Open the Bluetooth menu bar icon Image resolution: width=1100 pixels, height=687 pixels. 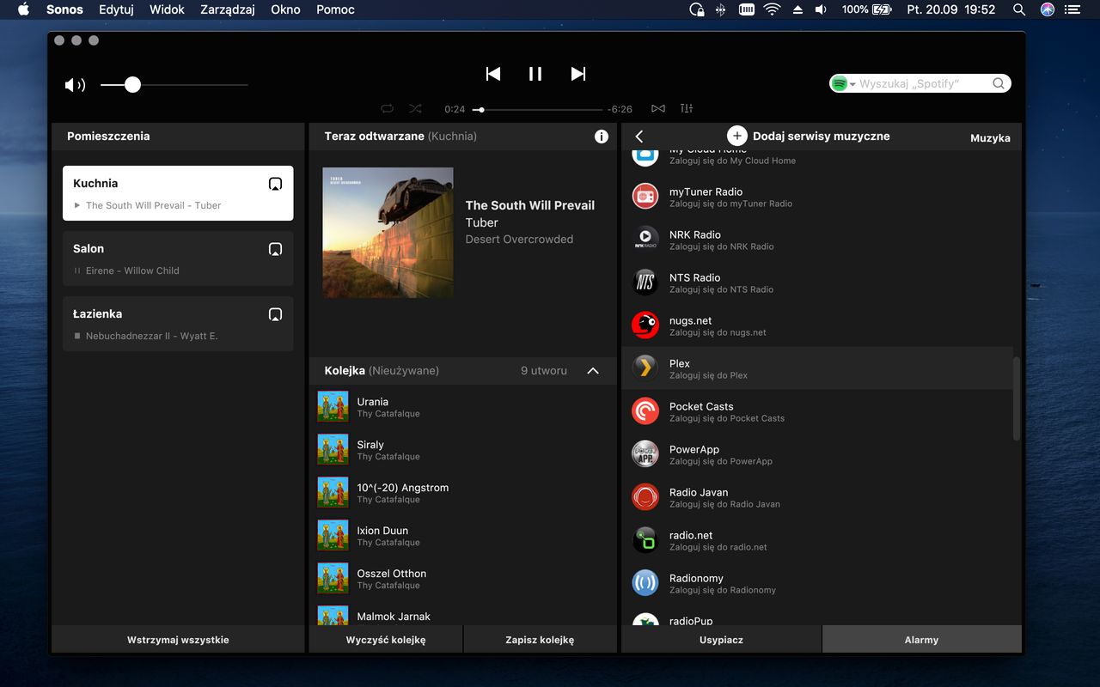coord(721,9)
